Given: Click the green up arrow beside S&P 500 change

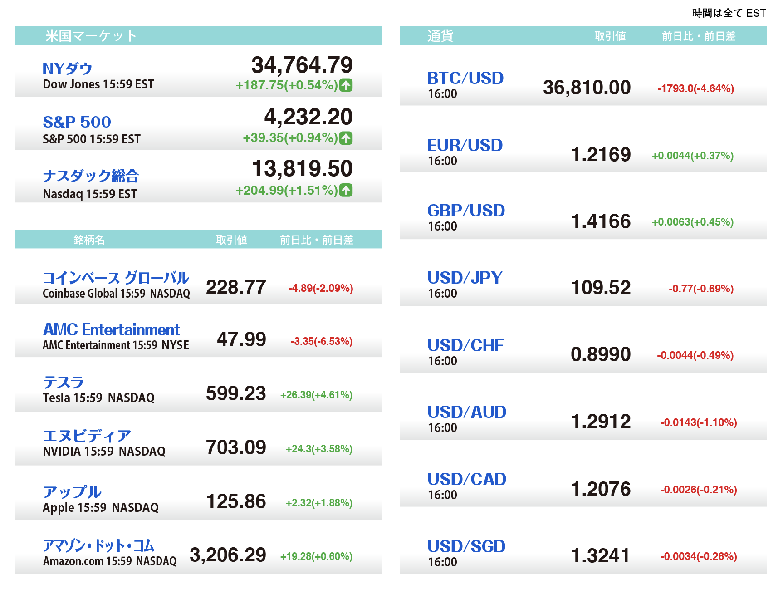Looking at the screenshot, I should pyautogui.click(x=346, y=138).
